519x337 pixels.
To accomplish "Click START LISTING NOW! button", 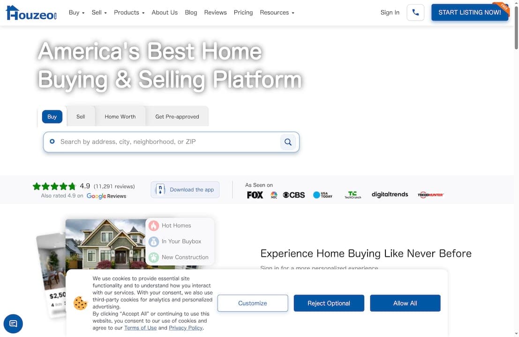I will coord(470,13).
